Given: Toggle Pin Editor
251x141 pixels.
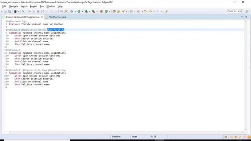Looking at the screenshot, I should [166, 11].
